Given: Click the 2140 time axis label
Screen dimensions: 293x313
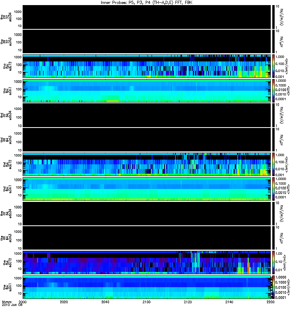Looking at the screenshot, I should point(229,302).
